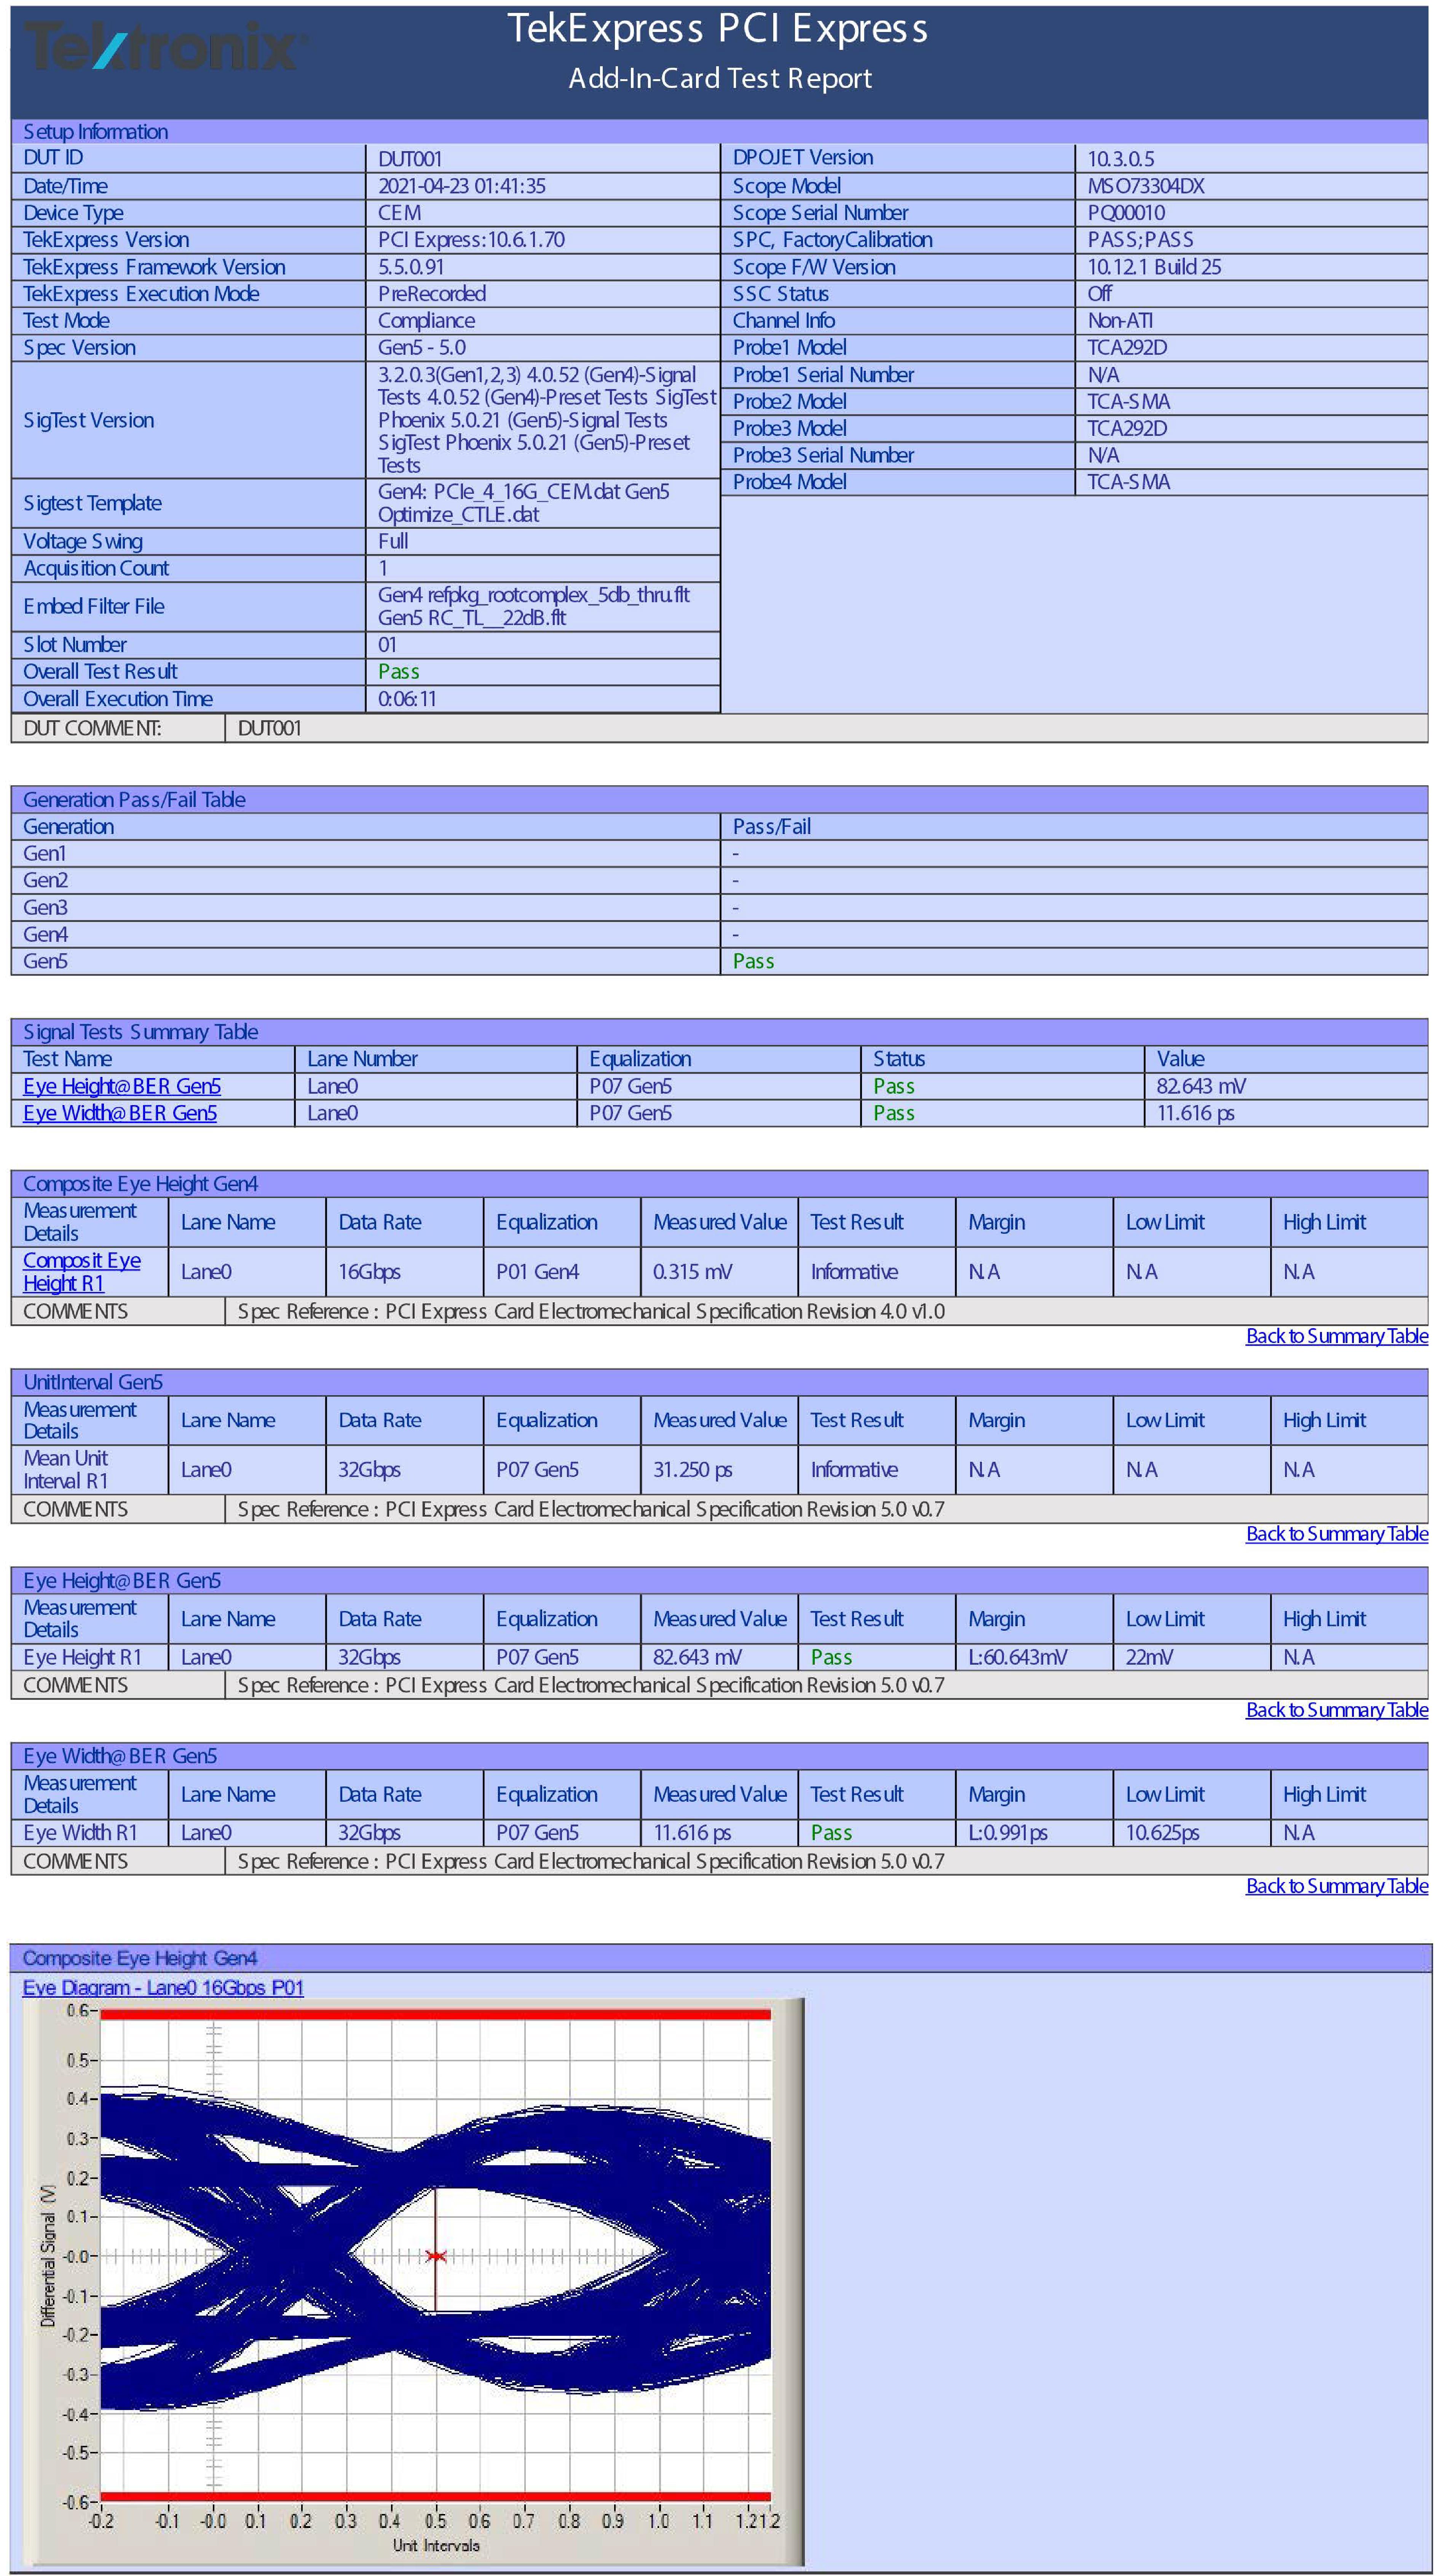1435x2576 pixels.
Task: Select TekExpress Version value PCI Express:10.6.1.70
Action: (x=471, y=240)
